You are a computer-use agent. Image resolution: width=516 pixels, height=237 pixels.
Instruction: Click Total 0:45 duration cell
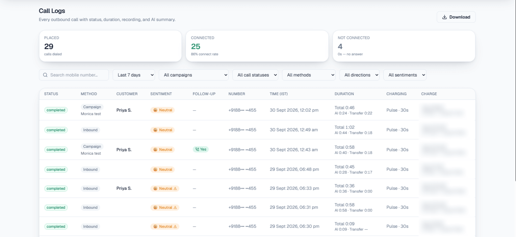(353, 169)
